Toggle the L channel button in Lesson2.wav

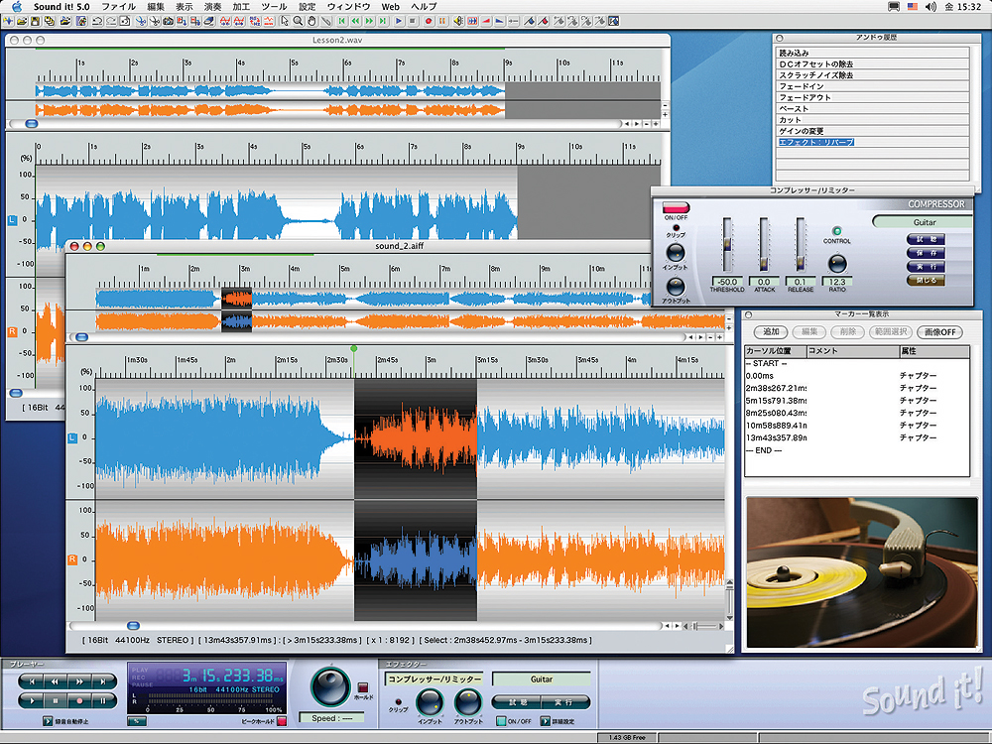point(12,220)
